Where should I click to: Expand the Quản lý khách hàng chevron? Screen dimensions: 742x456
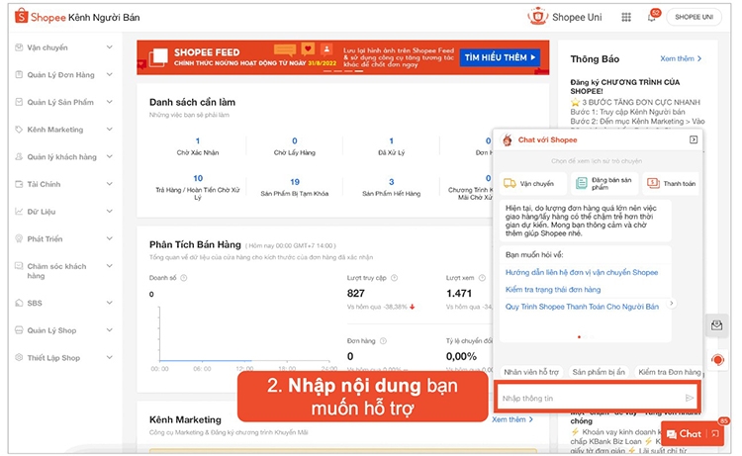[x=109, y=156]
